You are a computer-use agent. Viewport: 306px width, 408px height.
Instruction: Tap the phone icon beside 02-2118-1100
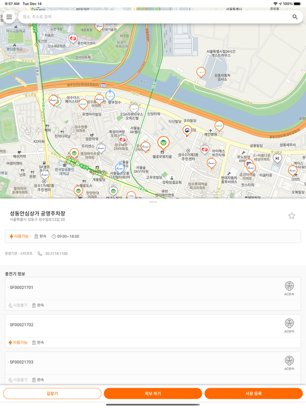40,253
